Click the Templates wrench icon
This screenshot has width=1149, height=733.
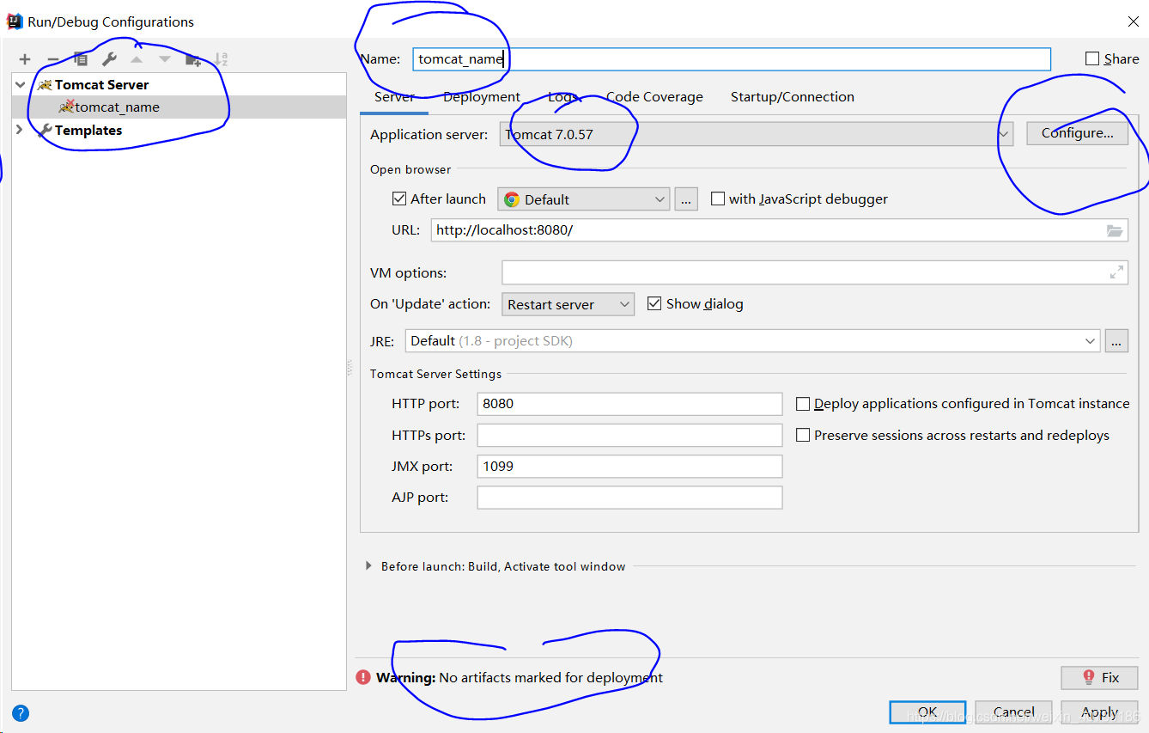tap(45, 131)
